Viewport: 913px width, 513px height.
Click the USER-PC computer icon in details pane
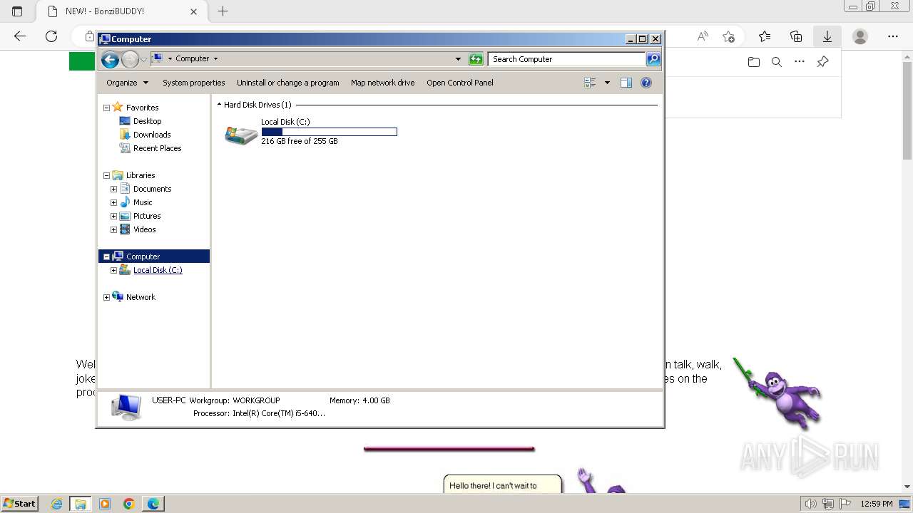[126, 407]
